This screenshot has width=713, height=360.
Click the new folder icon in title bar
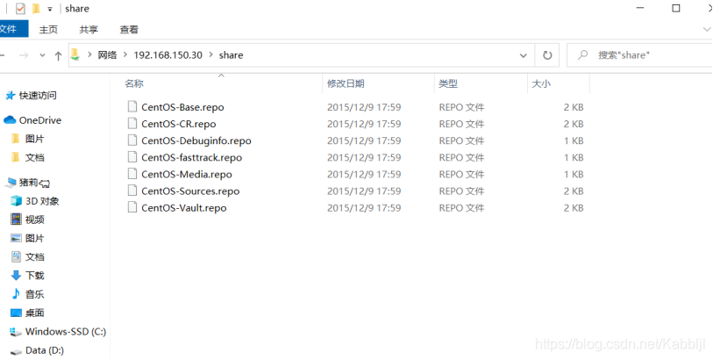pyautogui.click(x=36, y=9)
